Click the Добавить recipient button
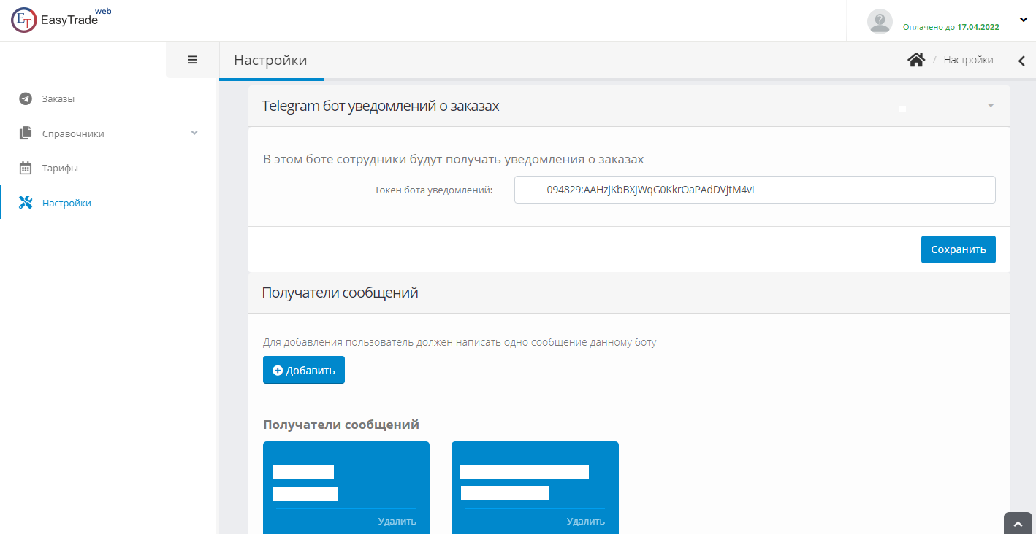Viewport: 1036px width, 534px height. coord(304,370)
